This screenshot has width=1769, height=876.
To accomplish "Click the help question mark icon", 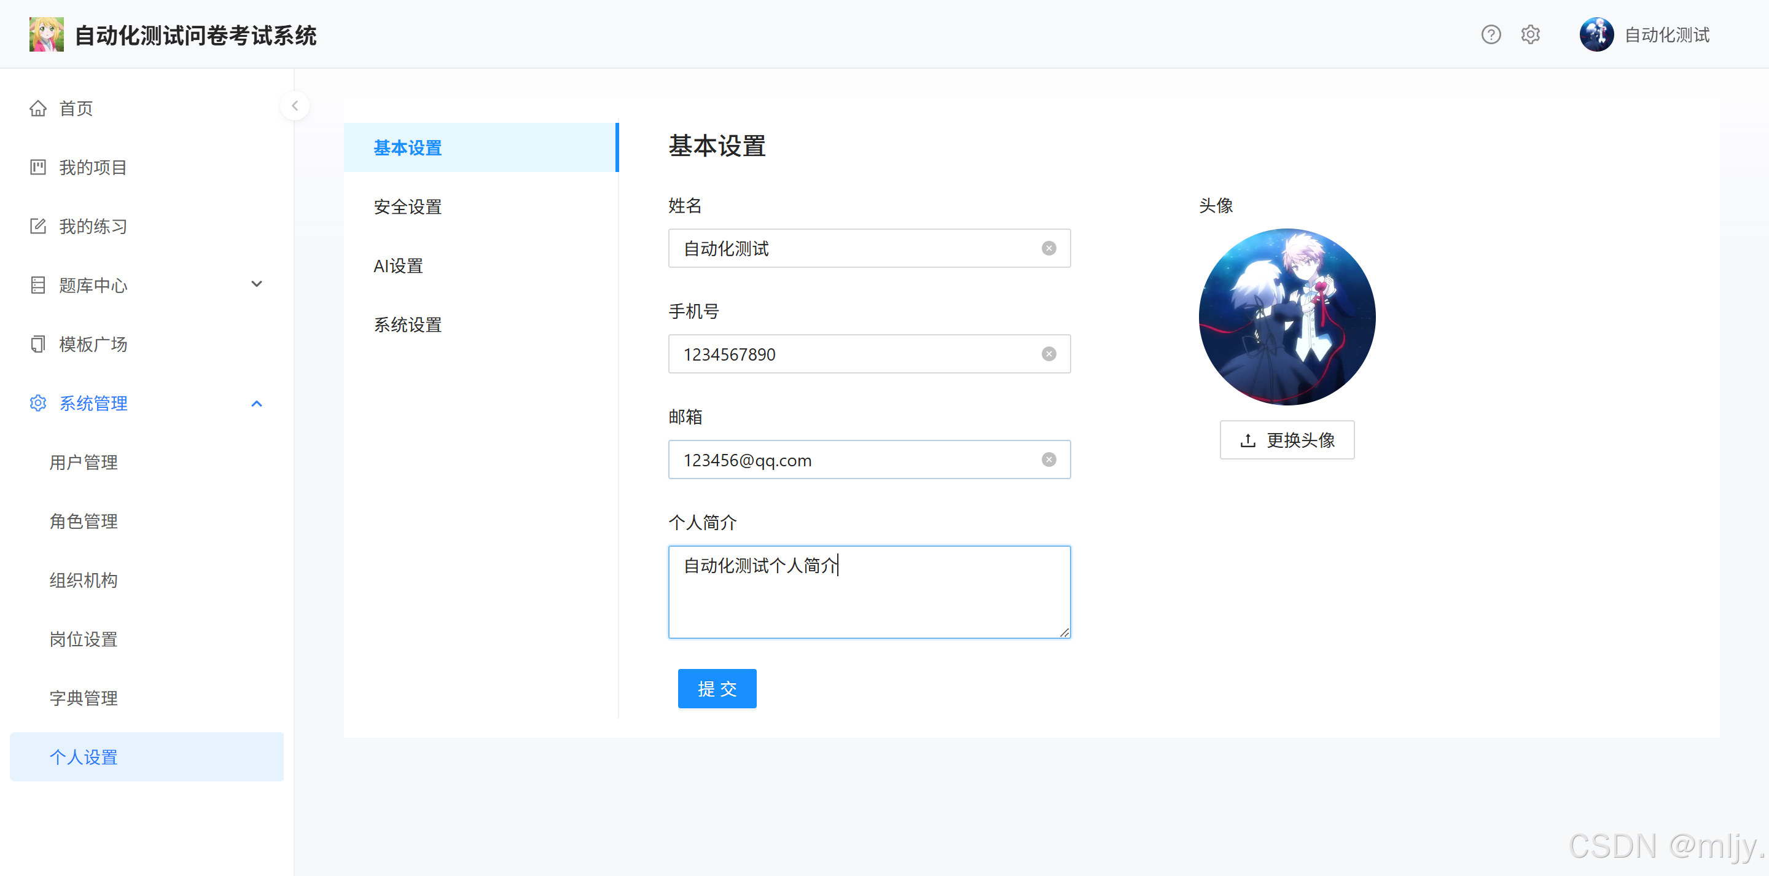I will click(1490, 34).
